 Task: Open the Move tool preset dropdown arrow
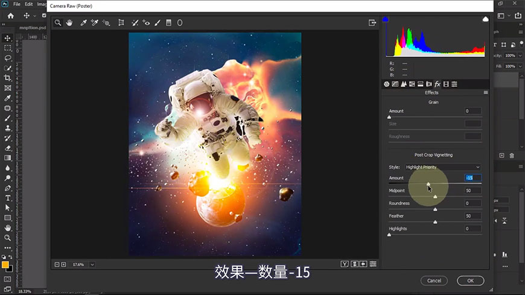coord(34,16)
